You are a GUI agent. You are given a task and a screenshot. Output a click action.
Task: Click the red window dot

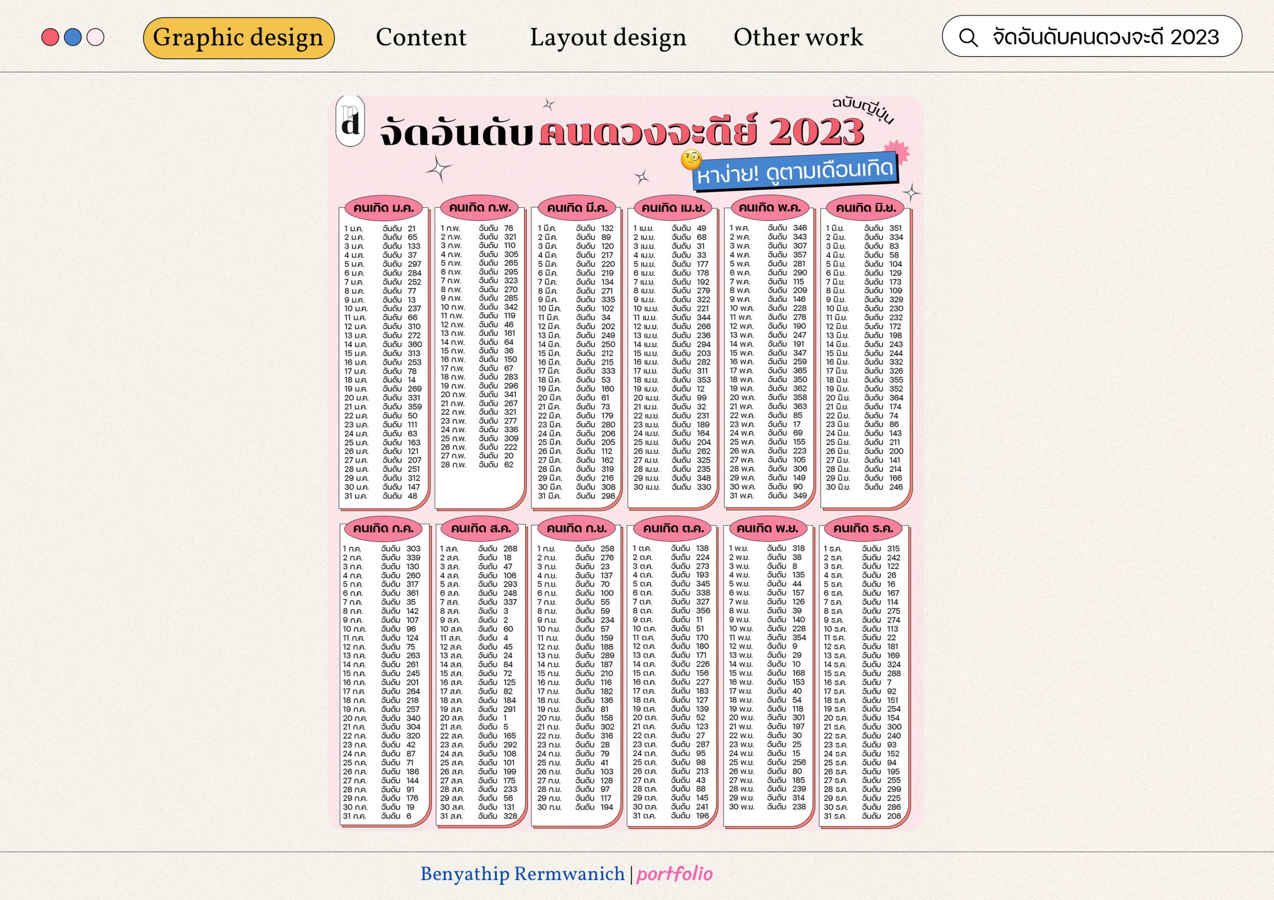click(x=50, y=38)
